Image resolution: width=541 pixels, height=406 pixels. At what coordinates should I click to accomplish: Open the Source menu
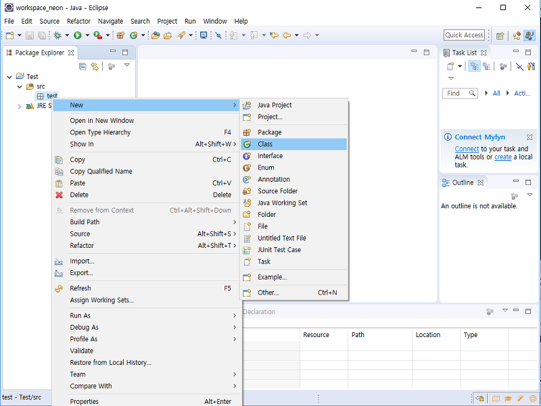point(49,21)
